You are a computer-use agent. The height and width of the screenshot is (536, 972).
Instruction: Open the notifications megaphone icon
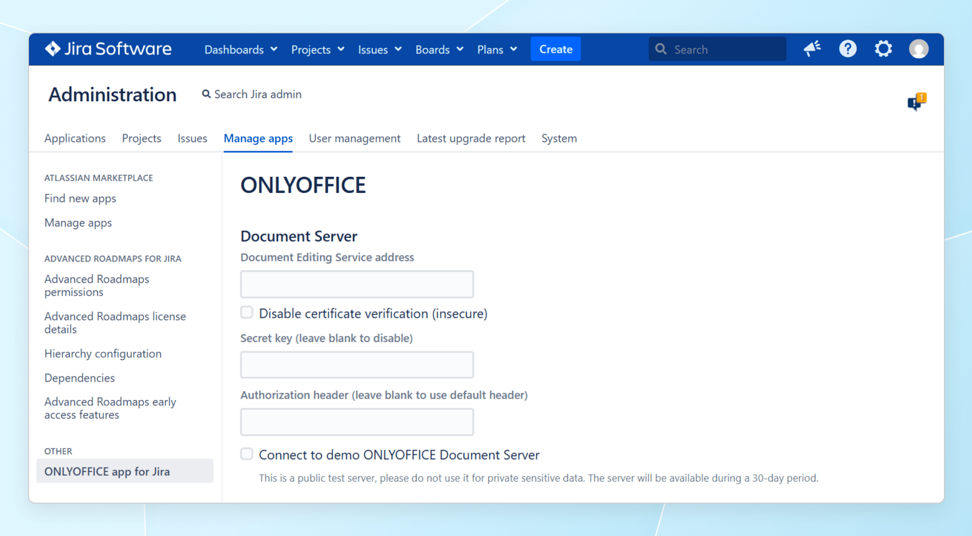[812, 49]
